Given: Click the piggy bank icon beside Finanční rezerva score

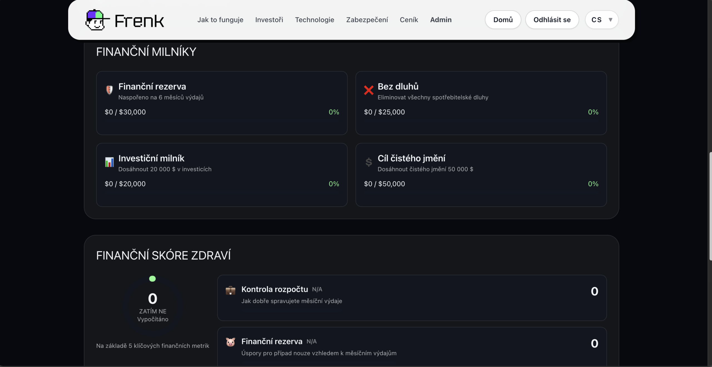Looking at the screenshot, I should point(230,342).
